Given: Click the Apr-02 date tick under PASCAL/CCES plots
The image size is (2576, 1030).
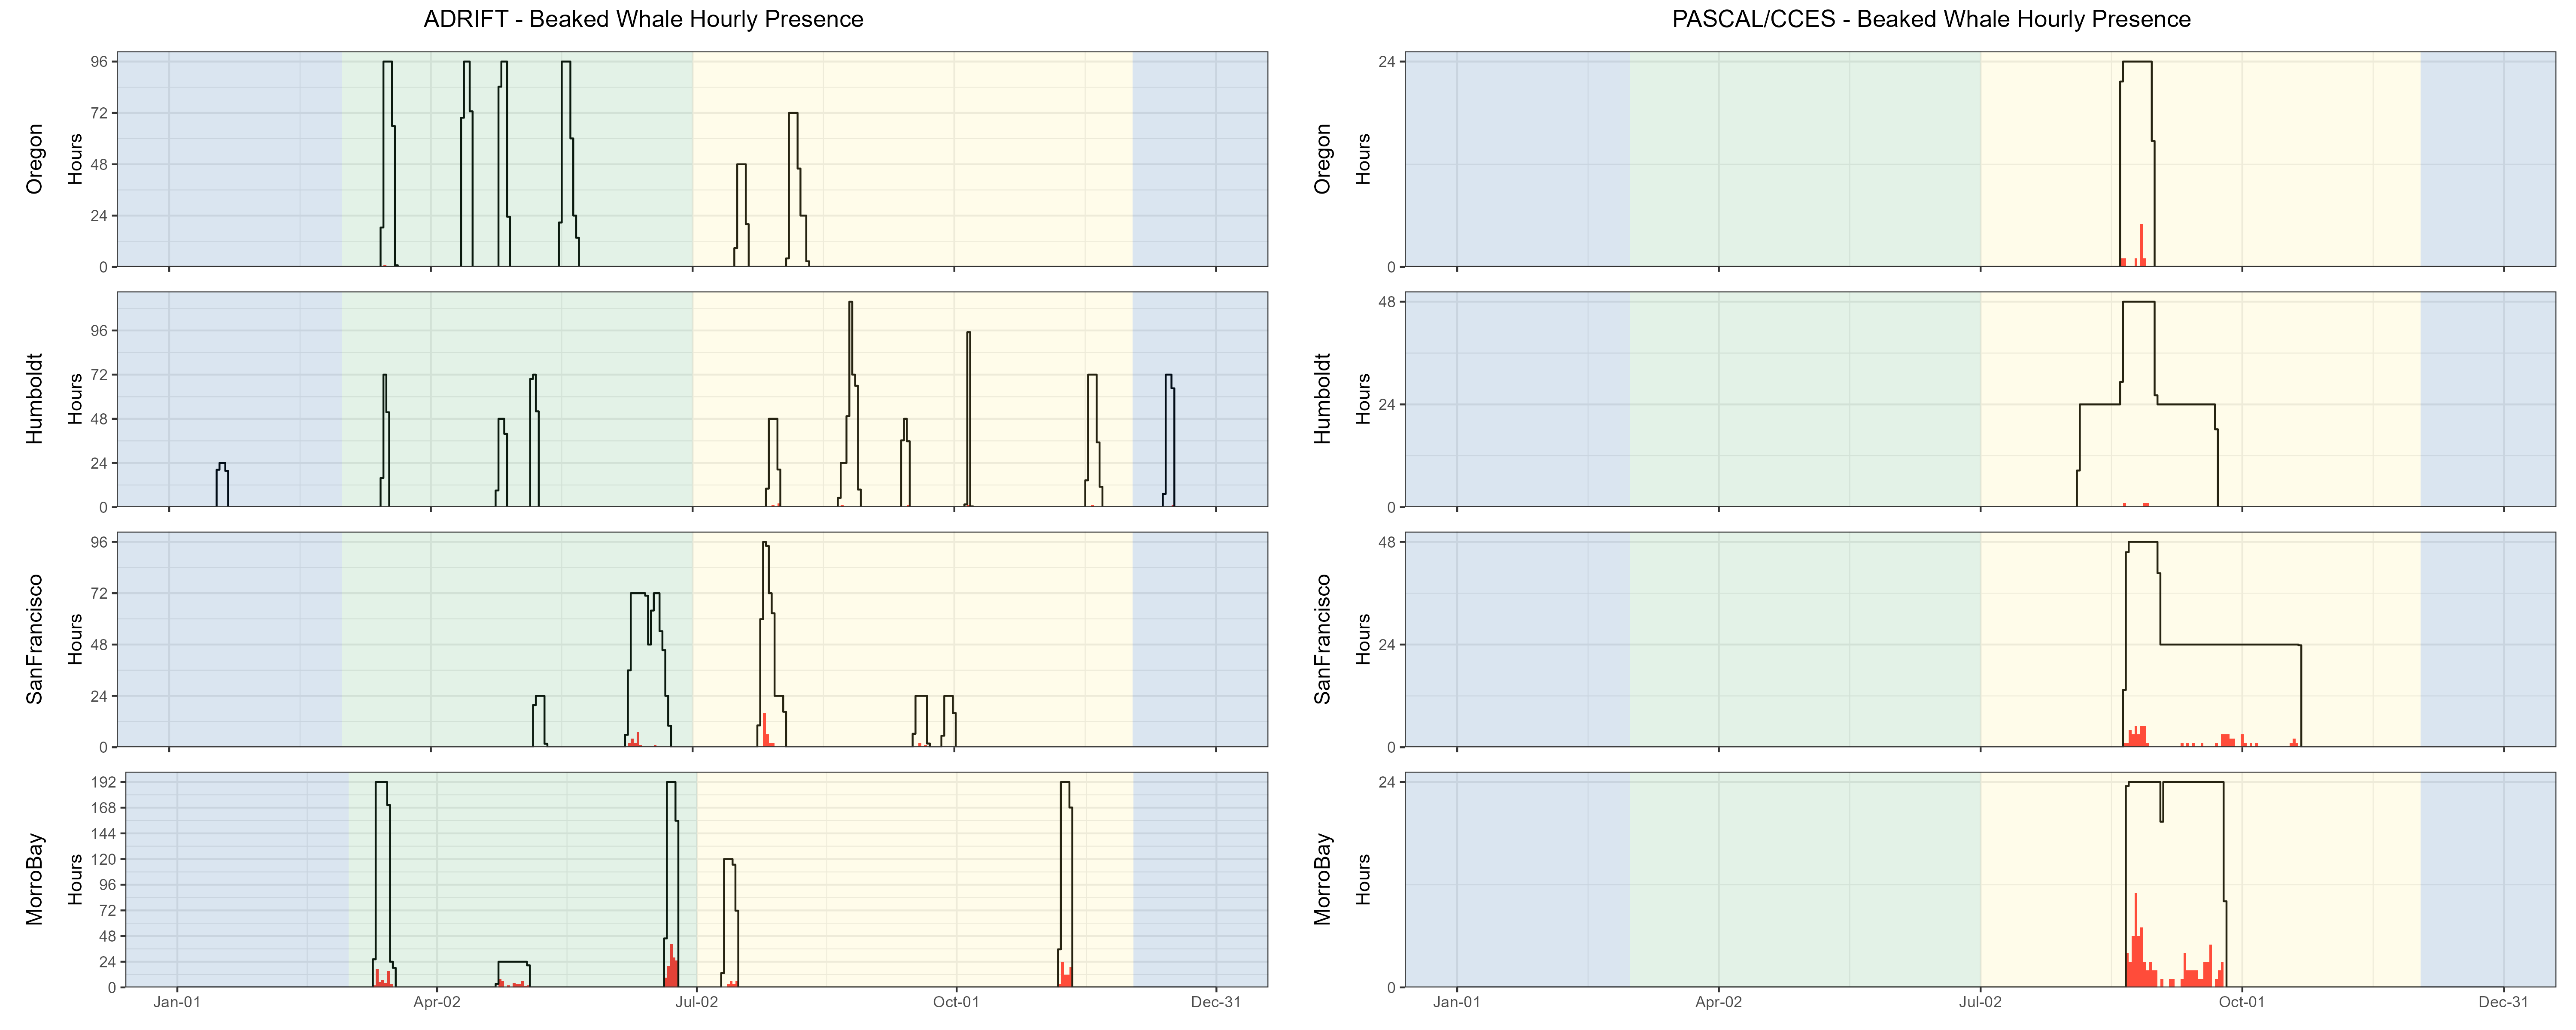Looking at the screenshot, I should (1719, 1002).
